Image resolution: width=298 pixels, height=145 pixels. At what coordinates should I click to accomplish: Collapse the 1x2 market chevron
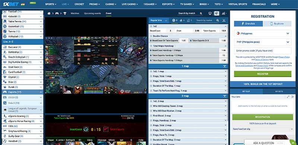point(226,26)
